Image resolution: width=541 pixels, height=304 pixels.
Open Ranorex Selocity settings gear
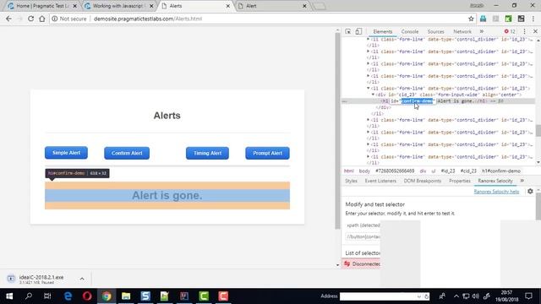[x=530, y=192]
